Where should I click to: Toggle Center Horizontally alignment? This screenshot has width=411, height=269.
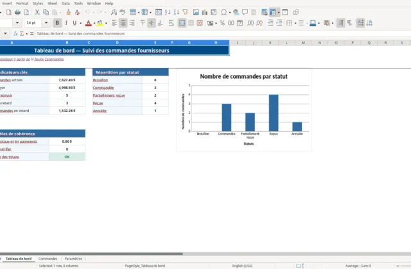click(123, 23)
